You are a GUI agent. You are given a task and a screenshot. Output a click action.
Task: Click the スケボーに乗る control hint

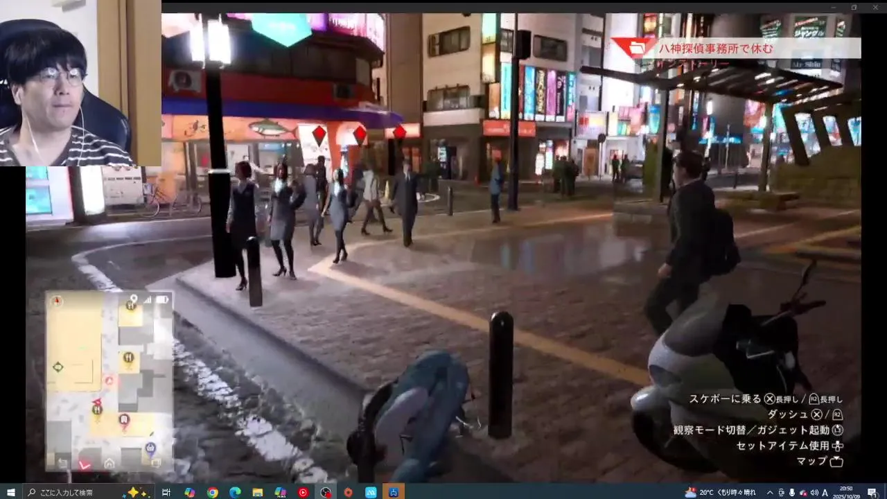766,399
